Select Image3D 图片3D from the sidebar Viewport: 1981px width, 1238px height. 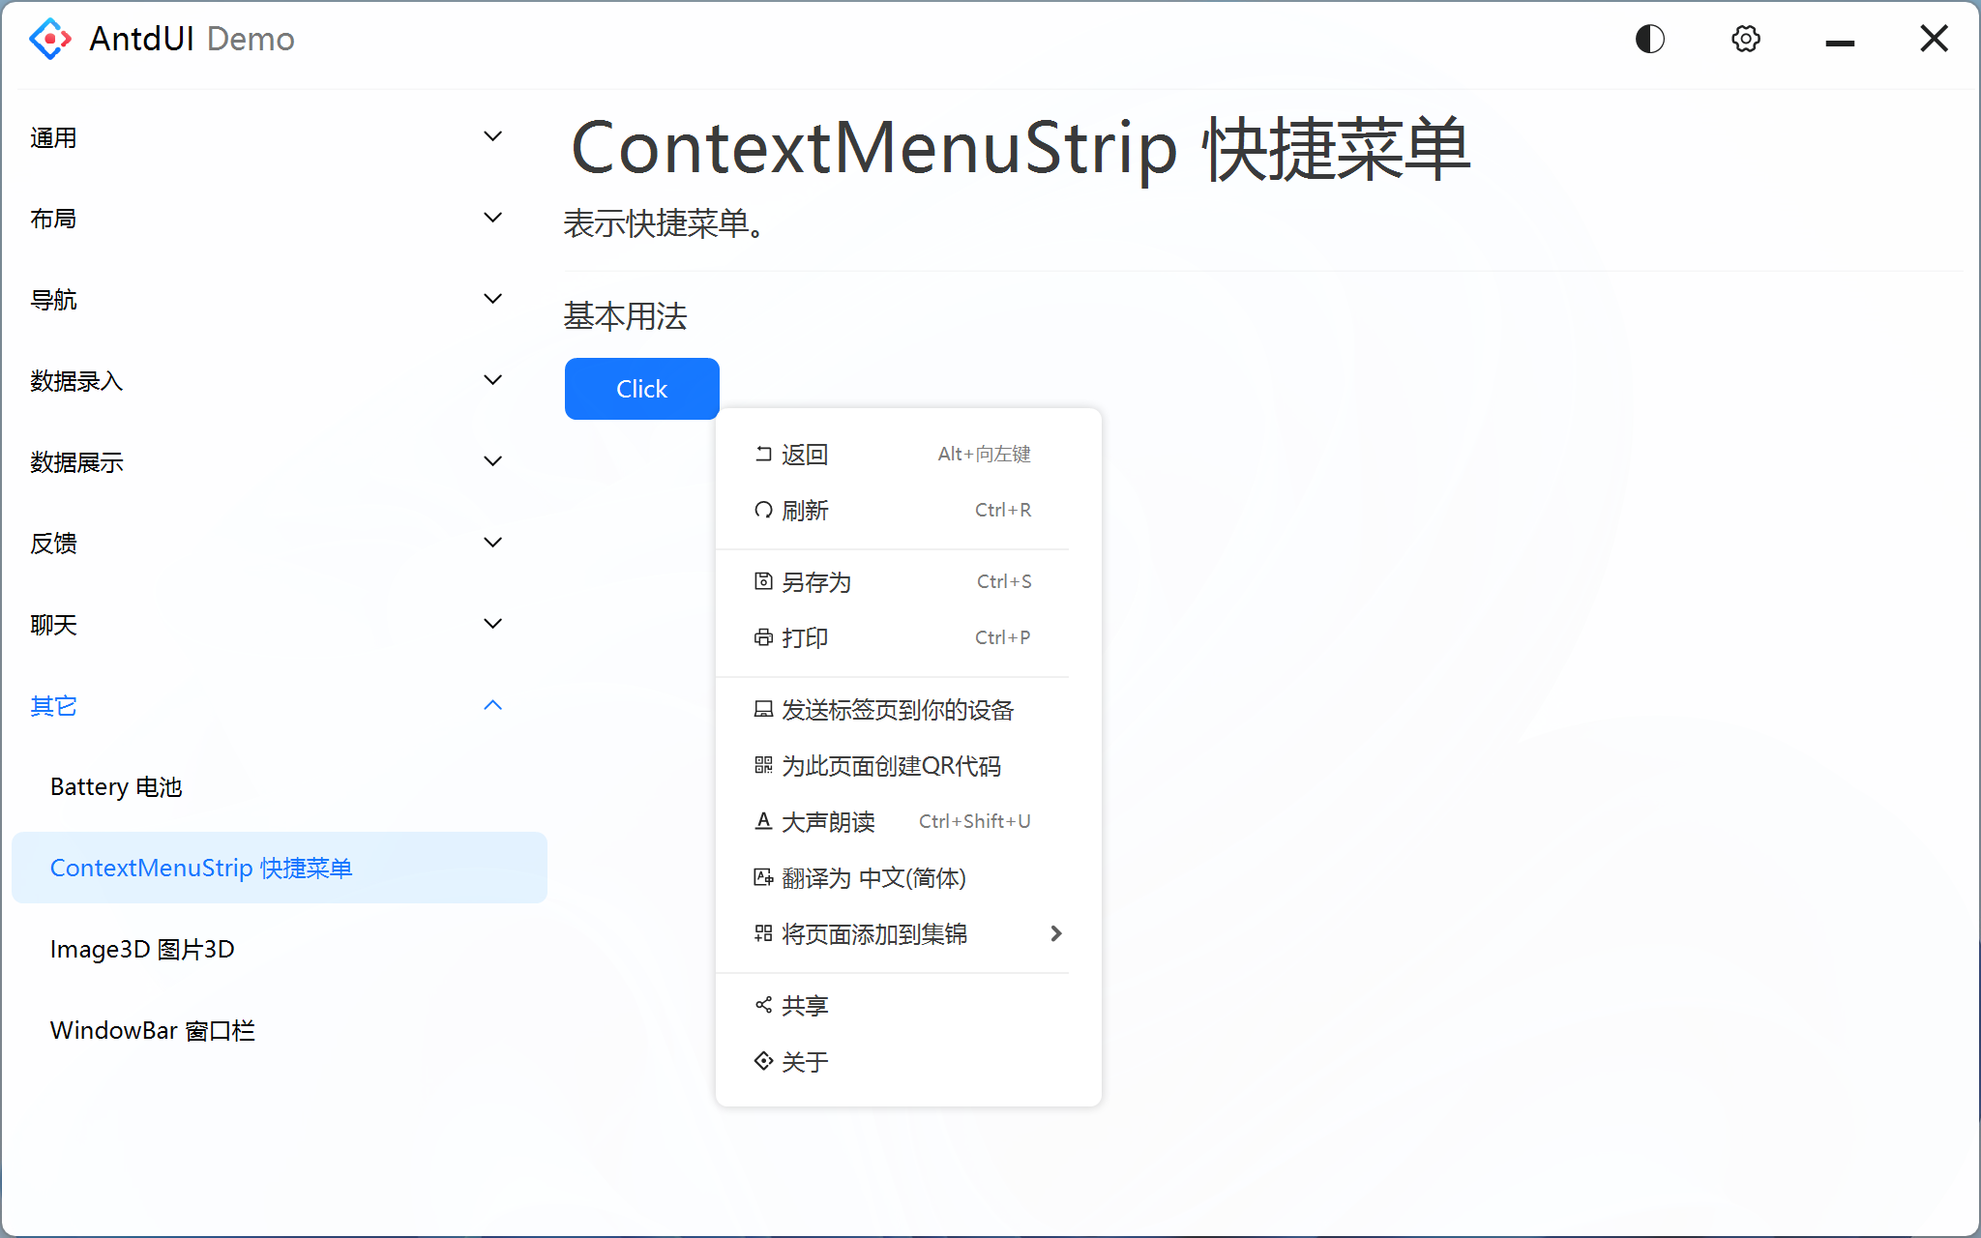click(142, 949)
